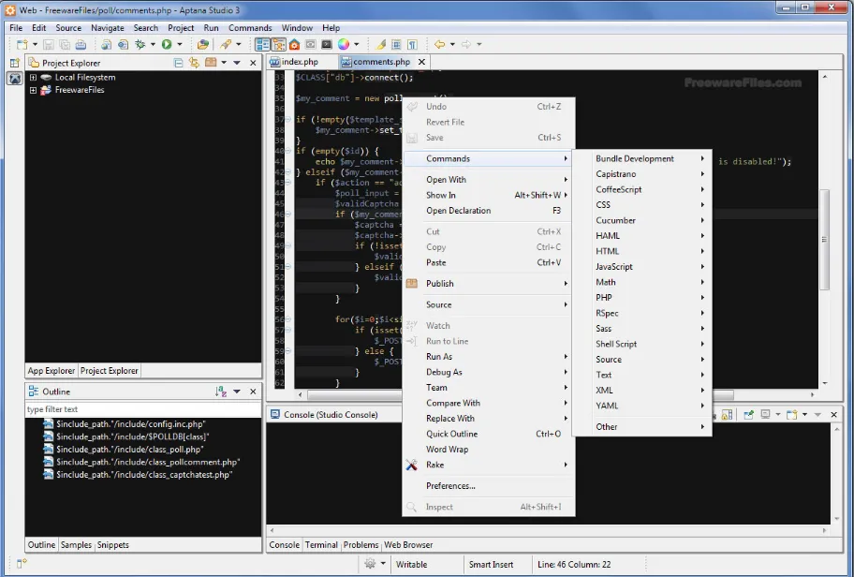The height and width of the screenshot is (577, 854).
Task: Click the Pin Console icon
Action: [749, 415]
